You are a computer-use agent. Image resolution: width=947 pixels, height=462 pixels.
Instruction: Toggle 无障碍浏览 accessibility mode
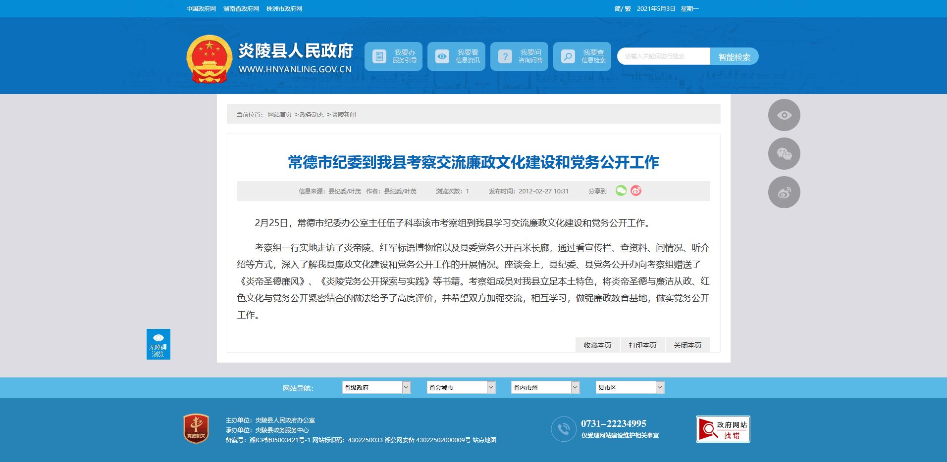click(x=158, y=344)
